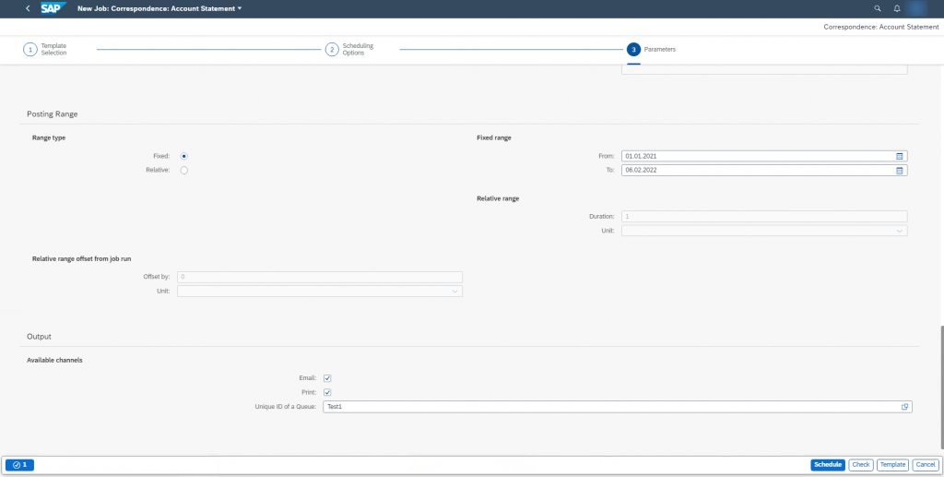Open value help for Unique ID of a Queue

pyautogui.click(x=904, y=407)
